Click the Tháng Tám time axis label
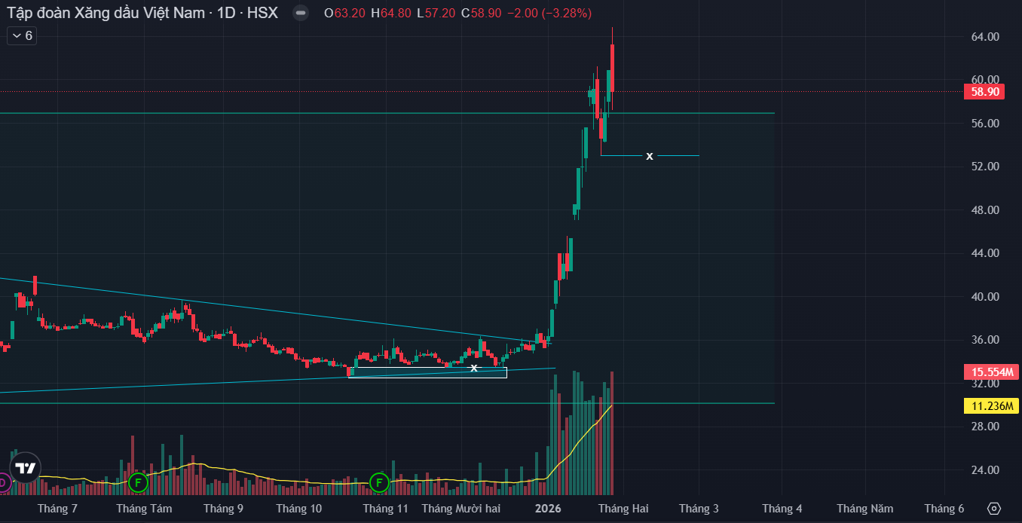Image resolution: width=1022 pixels, height=523 pixels. 144,509
